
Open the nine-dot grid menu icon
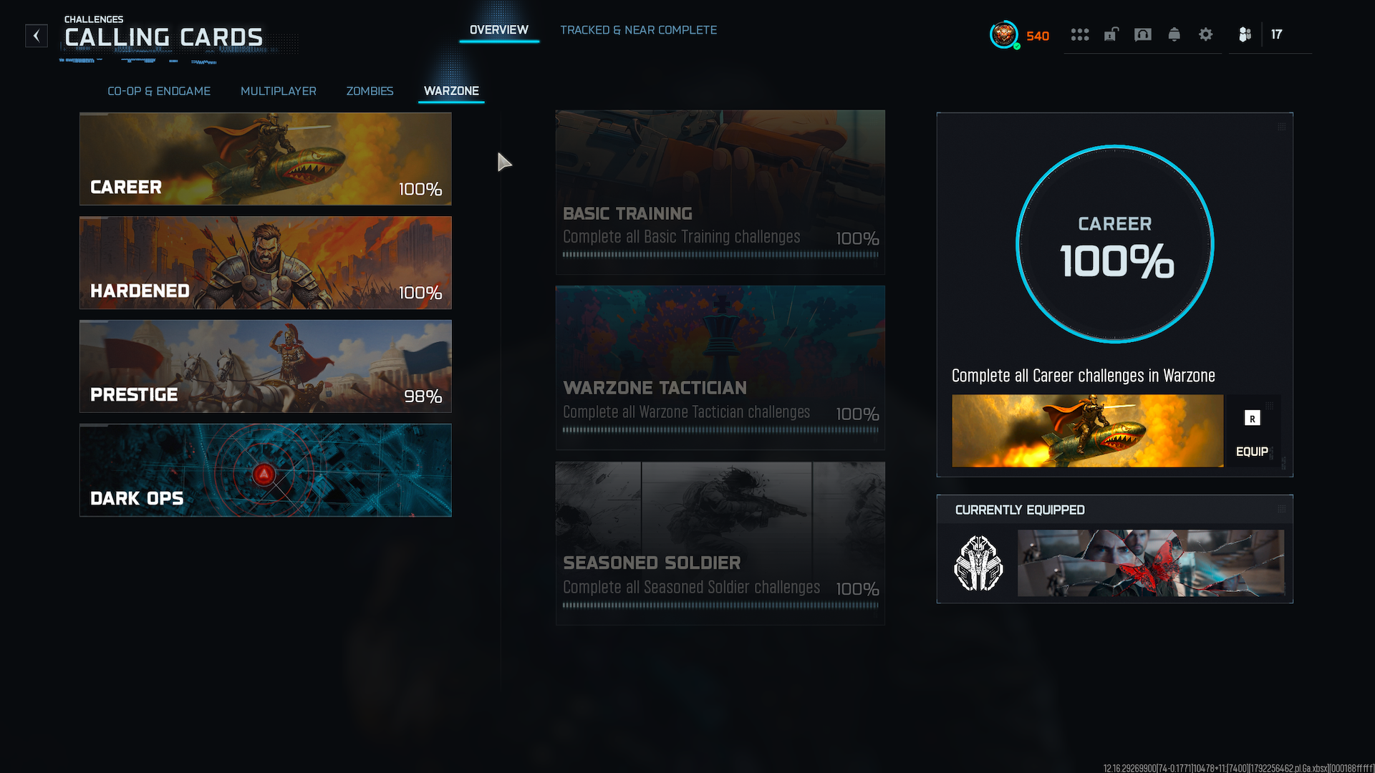(x=1080, y=34)
